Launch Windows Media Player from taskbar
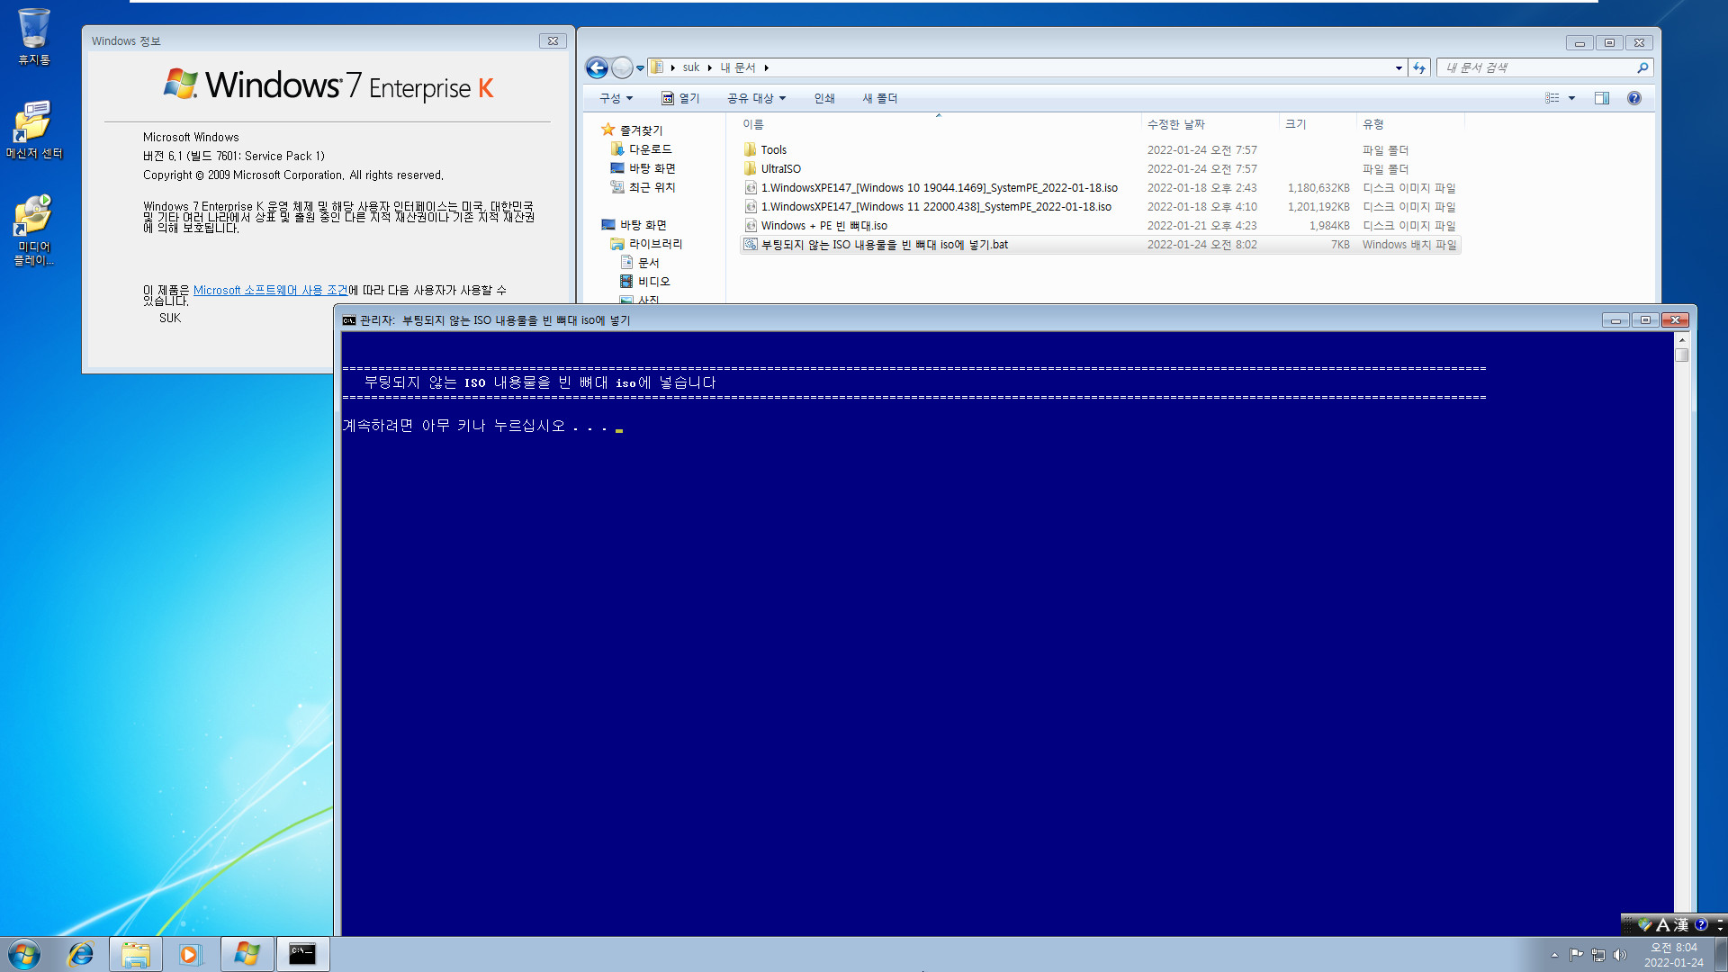This screenshot has height=972, width=1728. click(x=190, y=954)
